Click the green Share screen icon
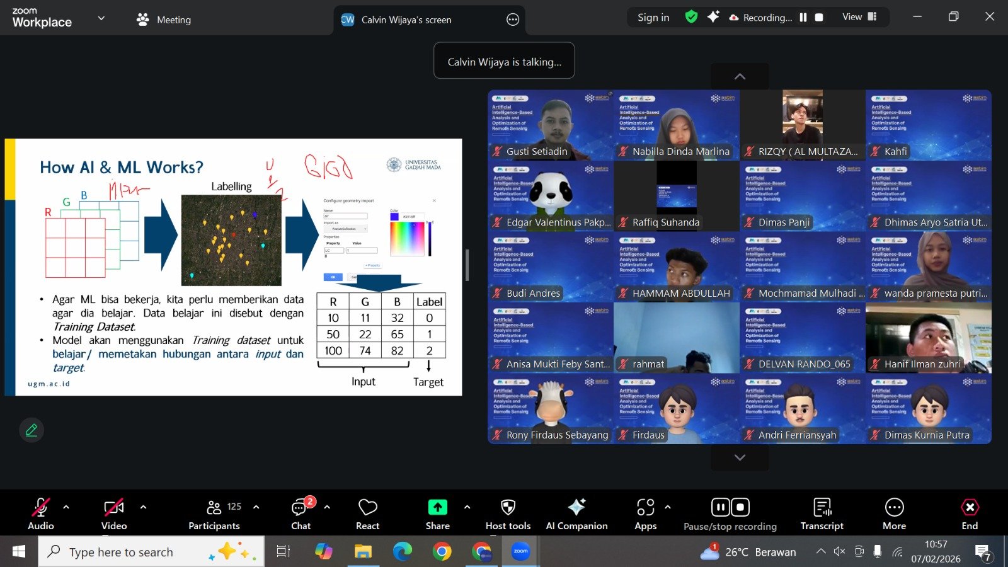The width and height of the screenshot is (1008, 567). pyautogui.click(x=437, y=508)
